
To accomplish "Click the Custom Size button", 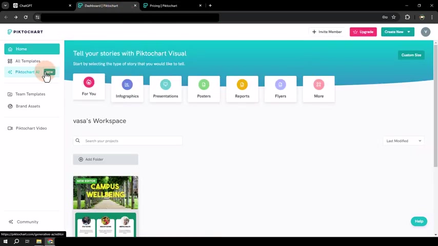I will point(411,55).
